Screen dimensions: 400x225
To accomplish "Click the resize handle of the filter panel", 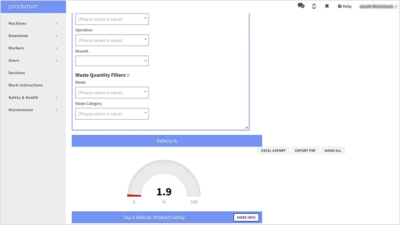I will coord(246,127).
